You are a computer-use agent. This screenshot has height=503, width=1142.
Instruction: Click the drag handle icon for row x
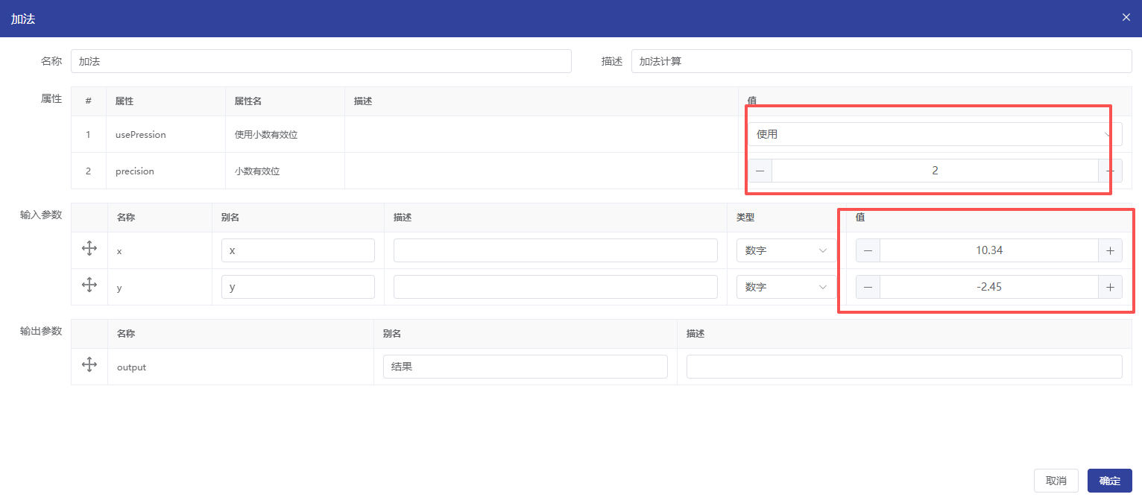[89, 249]
